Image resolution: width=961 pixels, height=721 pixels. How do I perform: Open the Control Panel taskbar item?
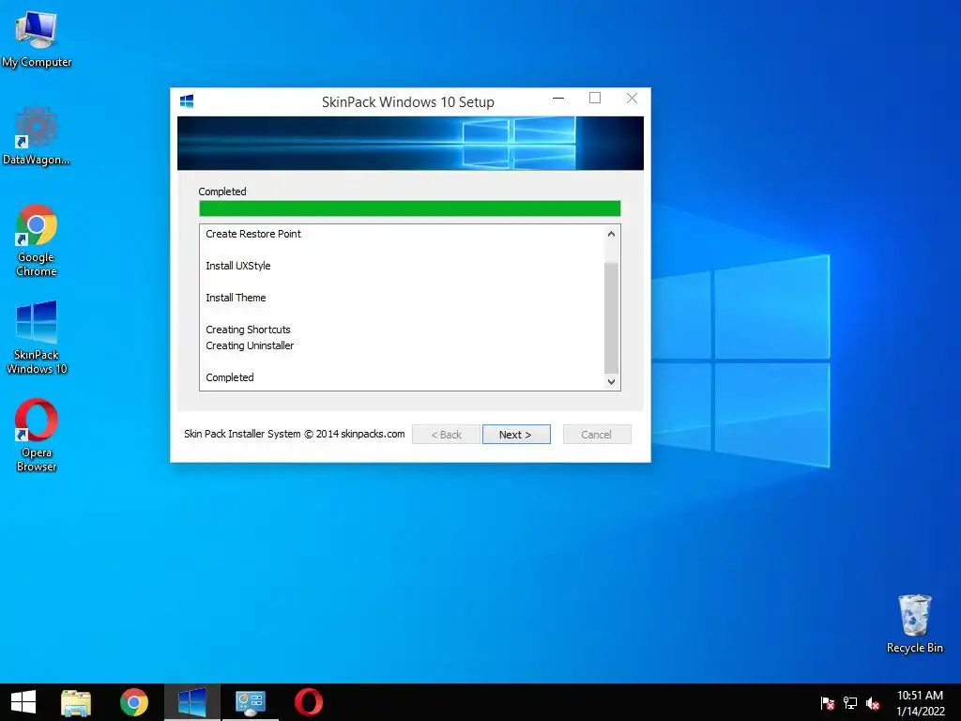pyautogui.click(x=250, y=702)
